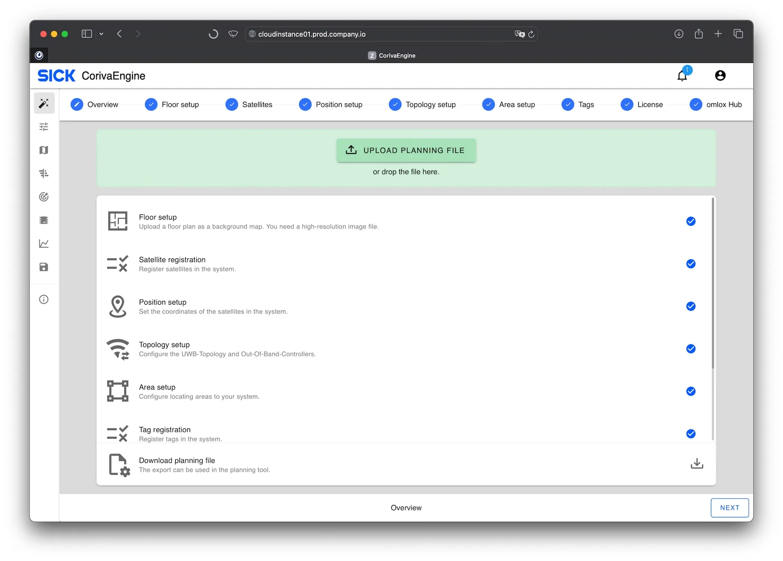Expand the browser sidebar dropdown chevron

tap(102, 34)
